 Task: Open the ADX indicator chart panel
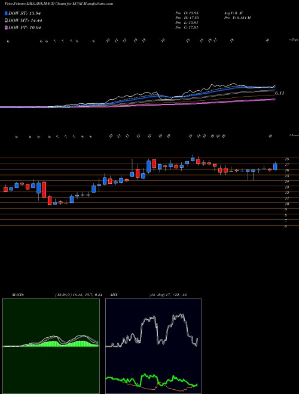tap(153, 346)
